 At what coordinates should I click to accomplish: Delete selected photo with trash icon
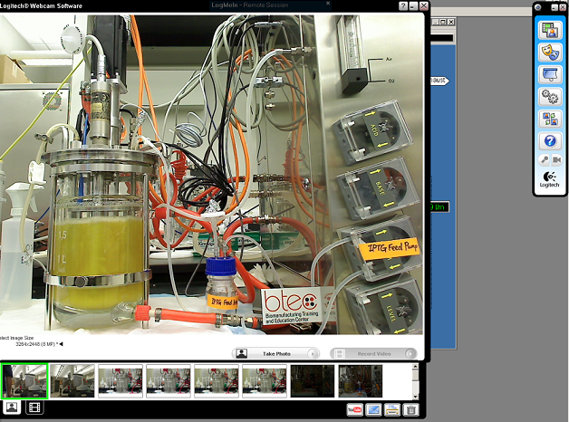point(410,410)
